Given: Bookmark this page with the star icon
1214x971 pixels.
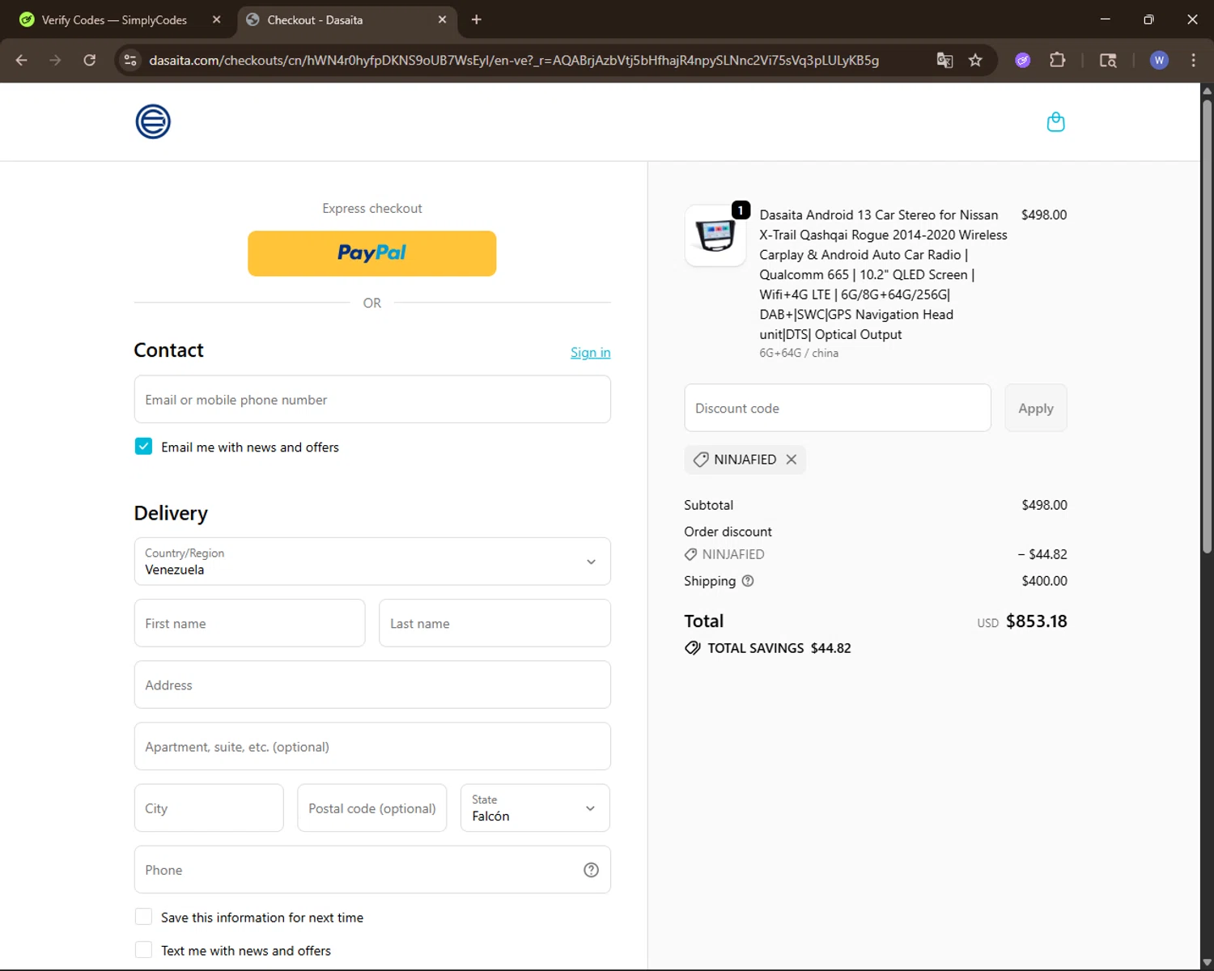Looking at the screenshot, I should pyautogui.click(x=975, y=60).
